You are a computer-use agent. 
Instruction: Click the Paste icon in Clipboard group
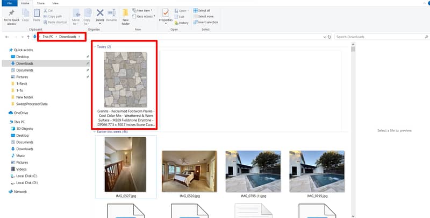pyautogui.click(x=37, y=15)
